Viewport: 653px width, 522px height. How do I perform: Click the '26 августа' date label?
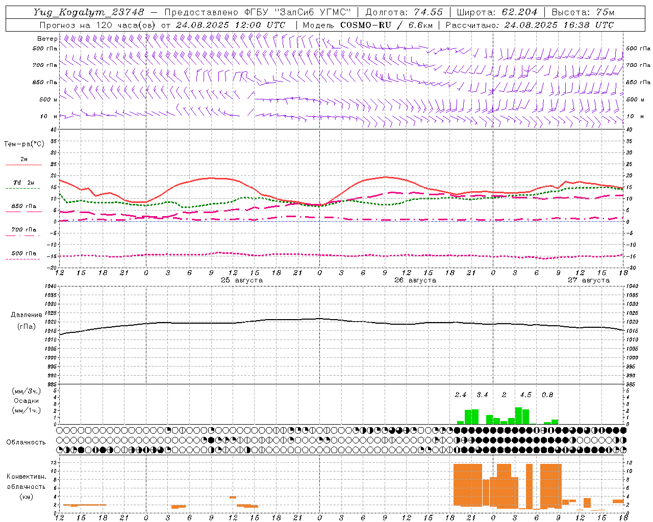pos(415,280)
